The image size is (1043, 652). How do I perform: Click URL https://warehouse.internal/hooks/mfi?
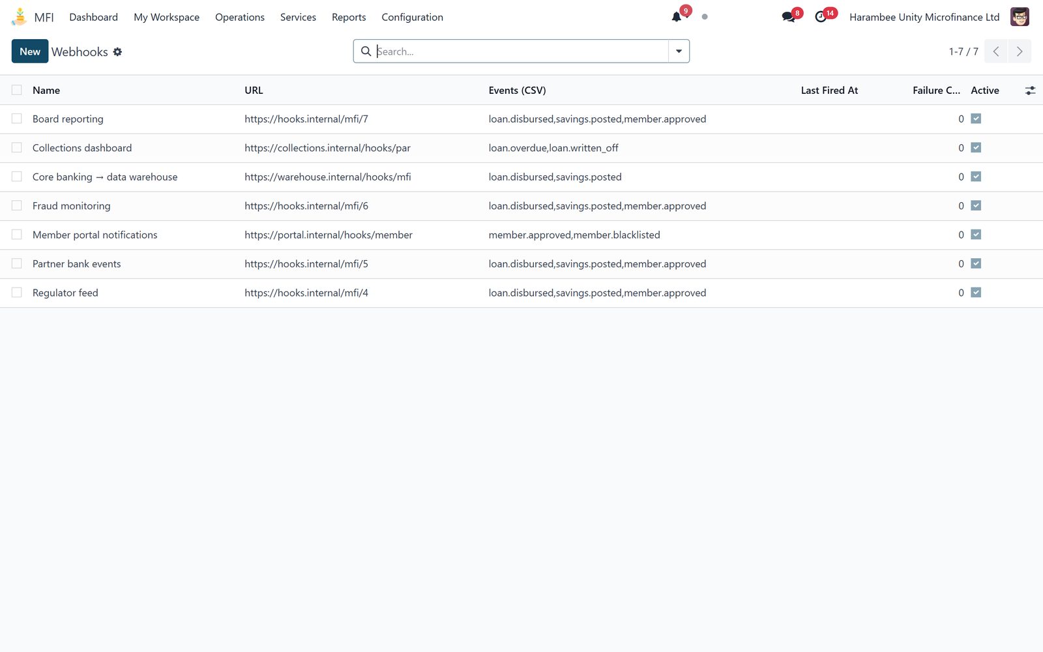(x=328, y=177)
